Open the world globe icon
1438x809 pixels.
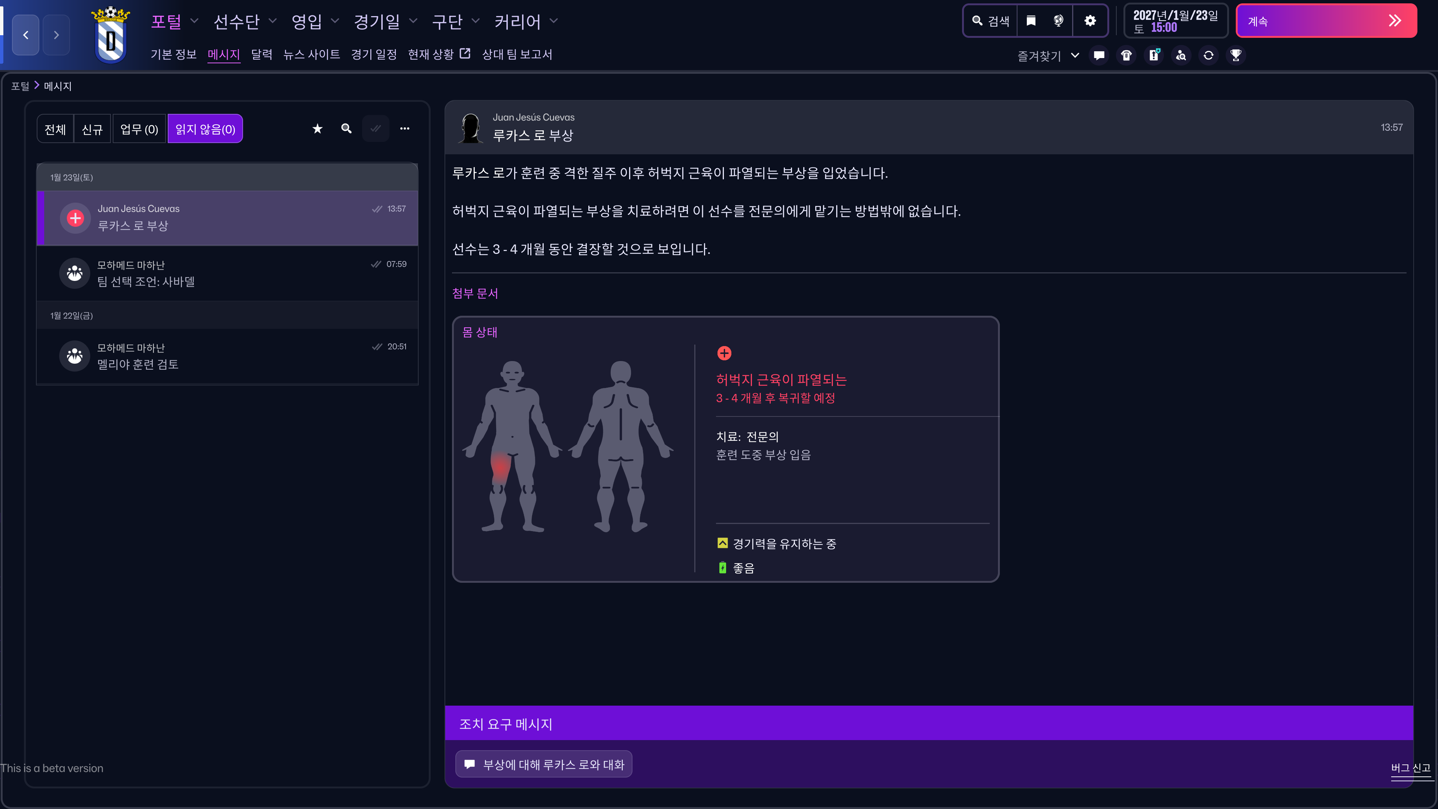pyautogui.click(x=1058, y=21)
